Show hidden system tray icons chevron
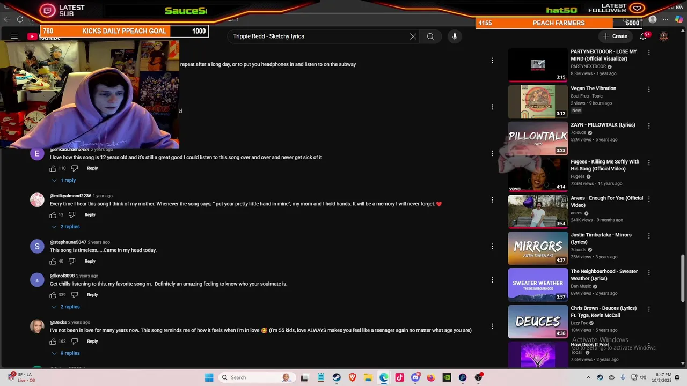The height and width of the screenshot is (386, 687). (x=588, y=377)
